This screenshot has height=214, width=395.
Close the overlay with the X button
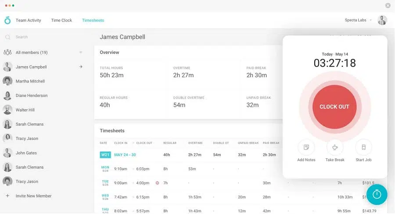[388, 5]
